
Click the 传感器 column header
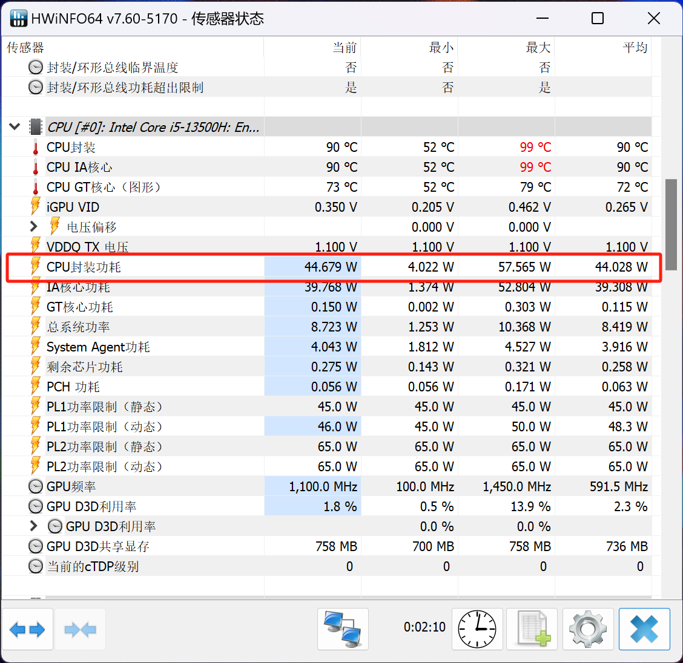tap(25, 48)
